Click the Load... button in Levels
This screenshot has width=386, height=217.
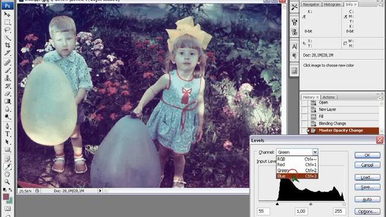[x=367, y=177]
